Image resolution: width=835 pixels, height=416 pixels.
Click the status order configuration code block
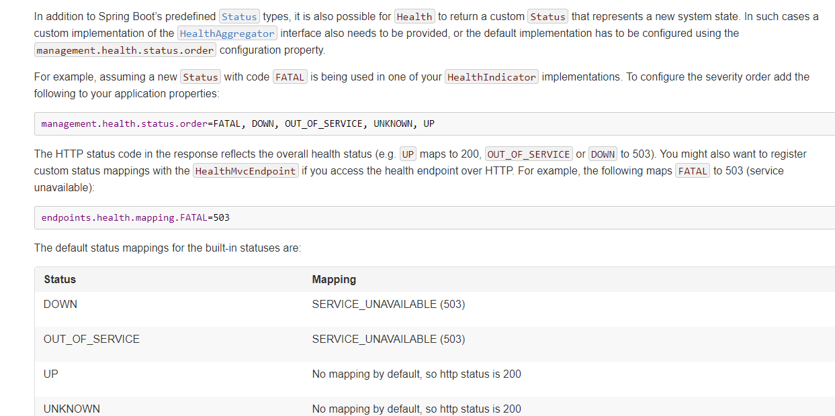[x=235, y=123]
